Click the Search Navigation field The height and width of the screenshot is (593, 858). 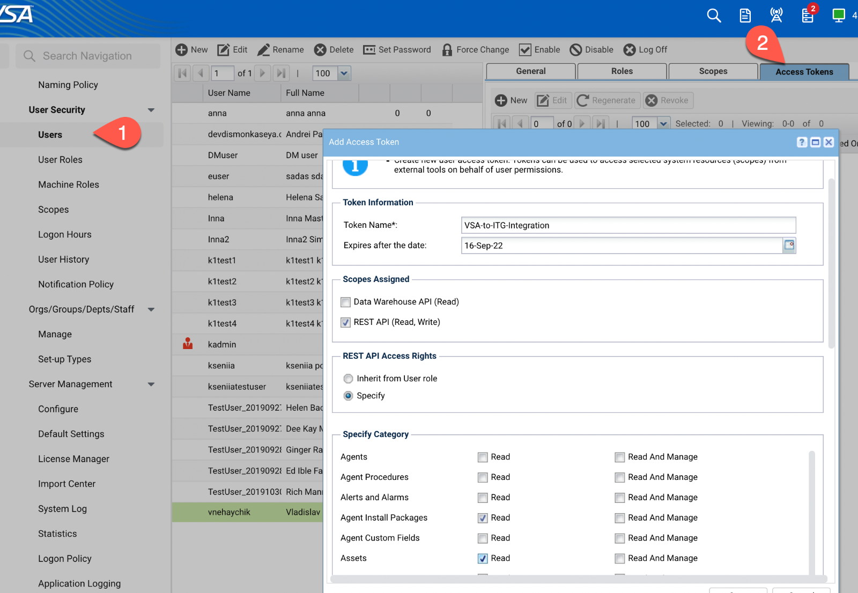pyautogui.click(x=88, y=56)
